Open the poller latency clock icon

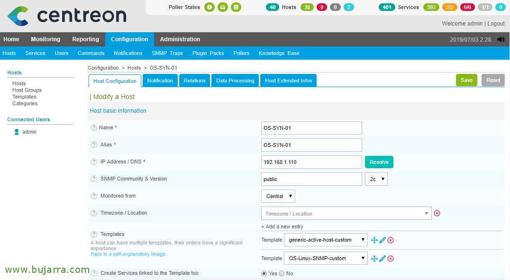coord(209,7)
